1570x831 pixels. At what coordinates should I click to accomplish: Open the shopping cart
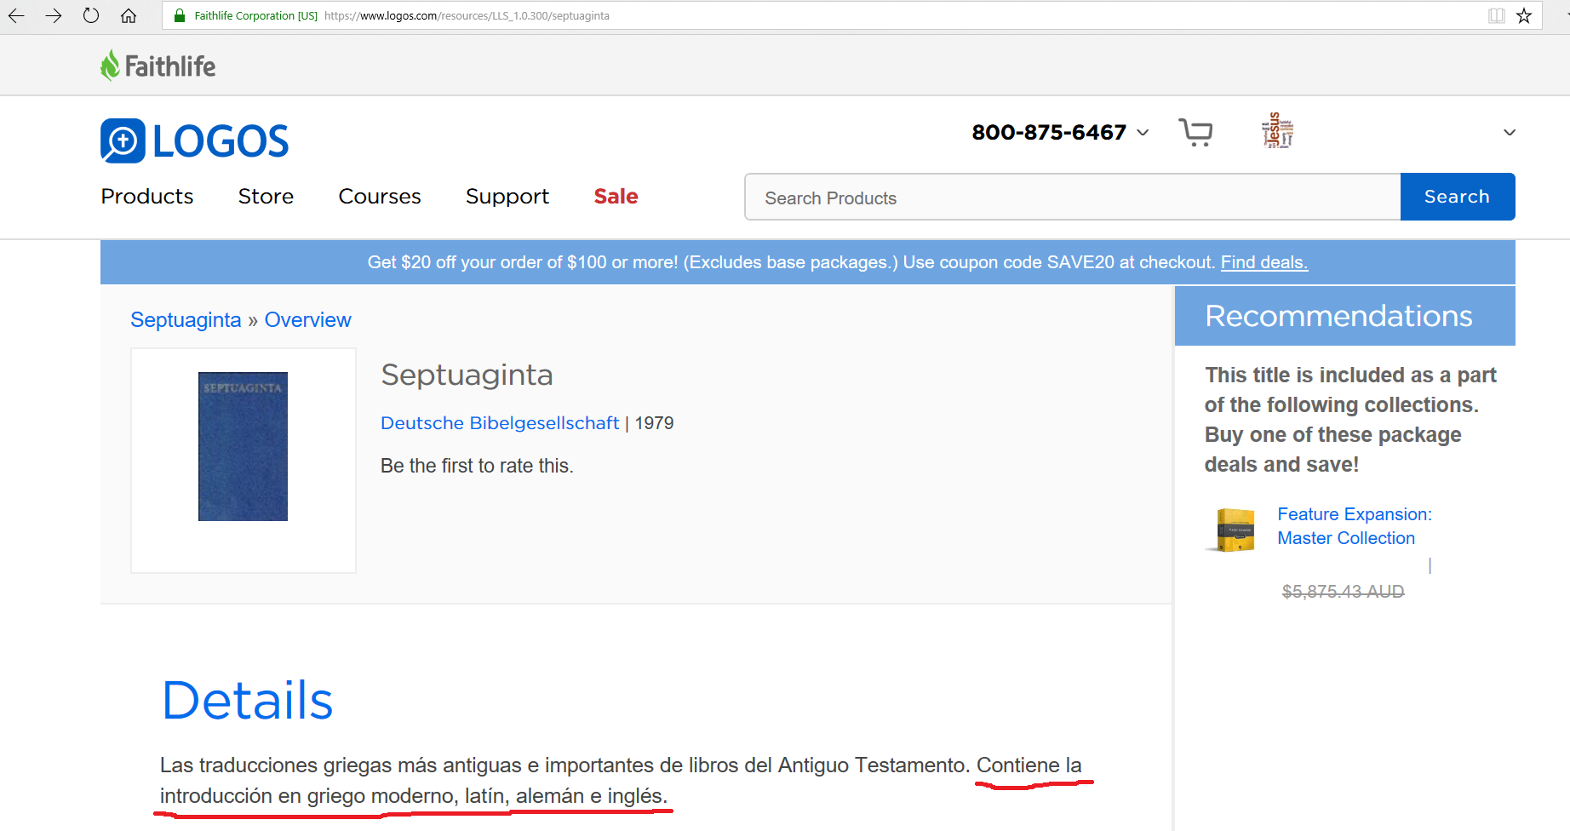(x=1196, y=132)
